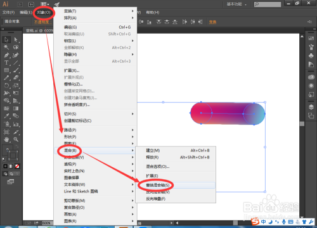Open the 基本功能 workspace dropdown
Viewport: 317px width, 228px height.
click(x=236, y=4)
